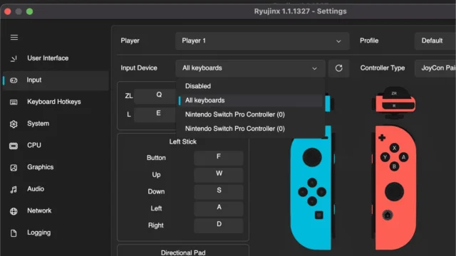This screenshot has height=256, width=456.
Task: Choose All keyboards in dropdown list
Action: (250, 100)
